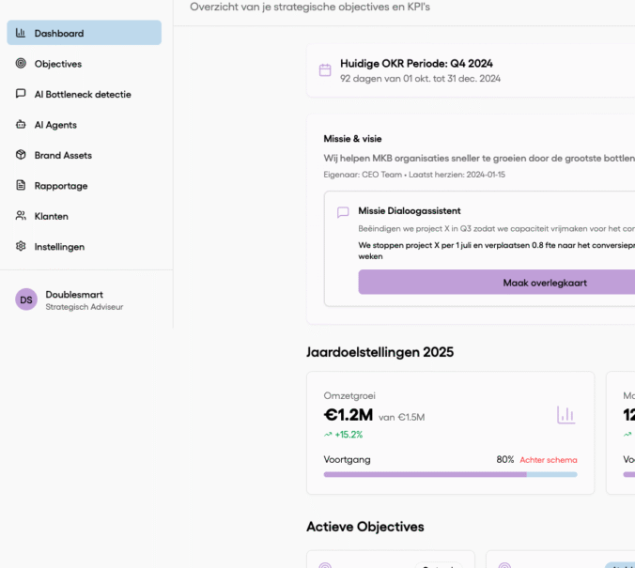Click the Brand Assets box icon
Screen dimensions: 635x568
[21, 155]
